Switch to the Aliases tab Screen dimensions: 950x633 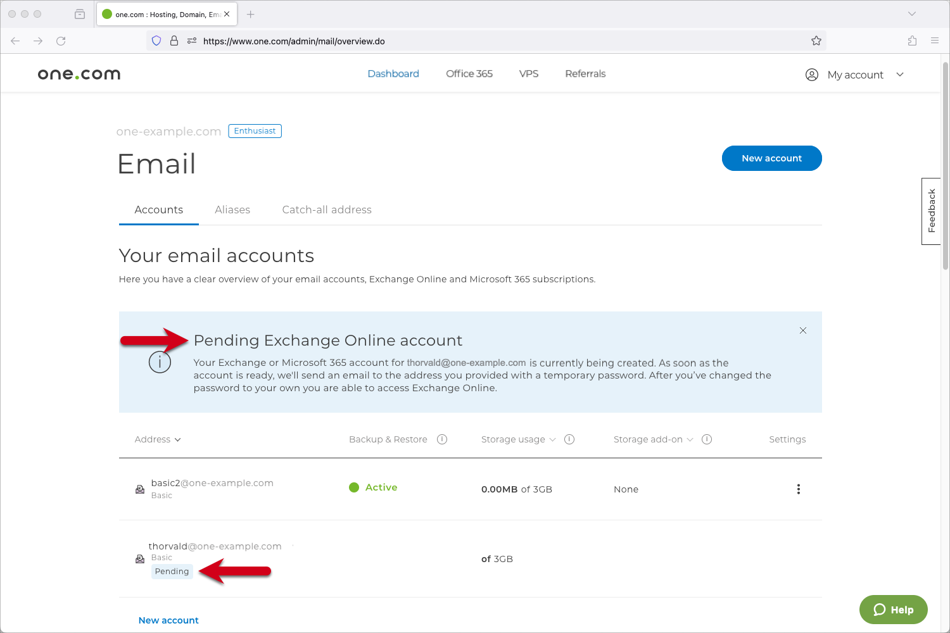(x=232, y=210)
